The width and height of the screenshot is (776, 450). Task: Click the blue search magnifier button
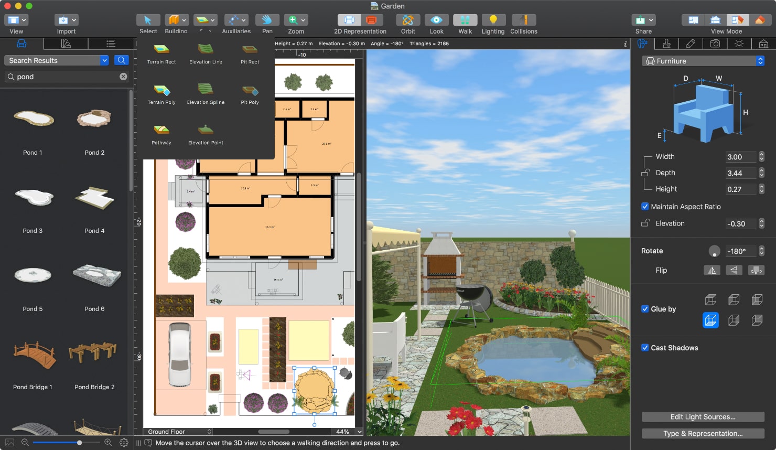pyautogui.click(x=121, y=60)
